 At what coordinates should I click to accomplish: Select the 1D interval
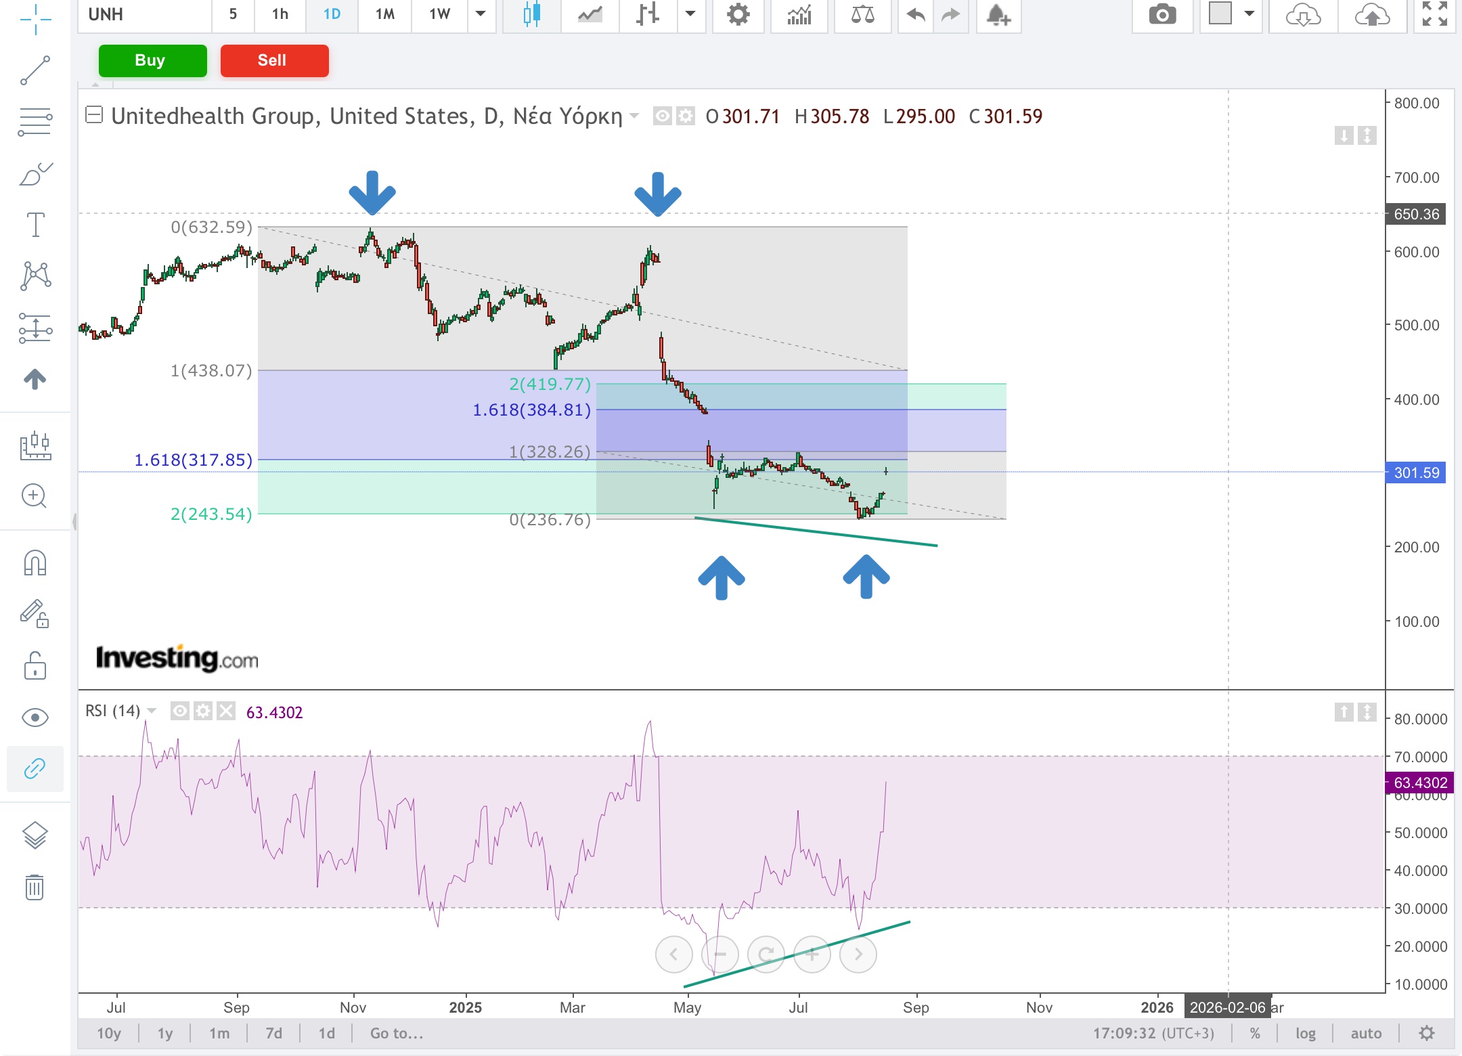332,14
